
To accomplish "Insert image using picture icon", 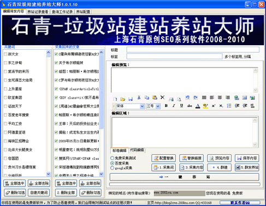I will click(x=252, y=98).
